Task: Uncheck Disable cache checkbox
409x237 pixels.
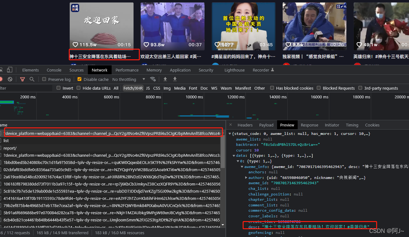Action: tap(79, 79)
